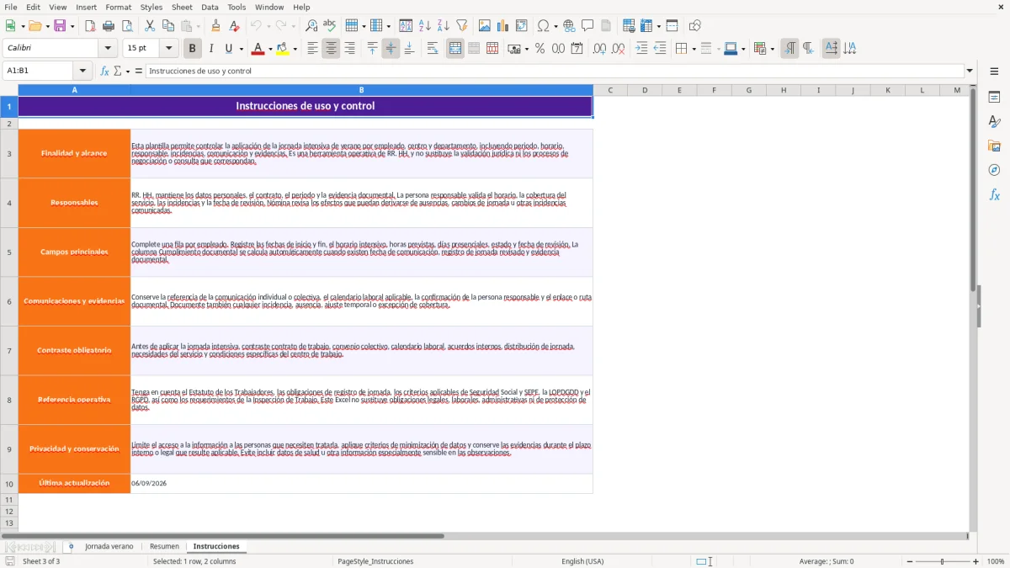Expand the Font Size dropdown
This screenshot has height=568, width=1010.
(168, 49)
